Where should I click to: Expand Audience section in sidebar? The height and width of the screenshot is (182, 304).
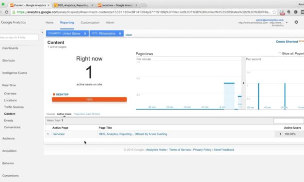click(8, 138)
